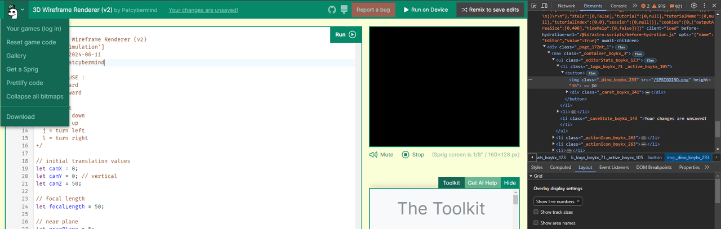The width and height of the screenshot is (721, 229).
Task: Click the device icon next to GitHub
Action: [x=343, y=10]
